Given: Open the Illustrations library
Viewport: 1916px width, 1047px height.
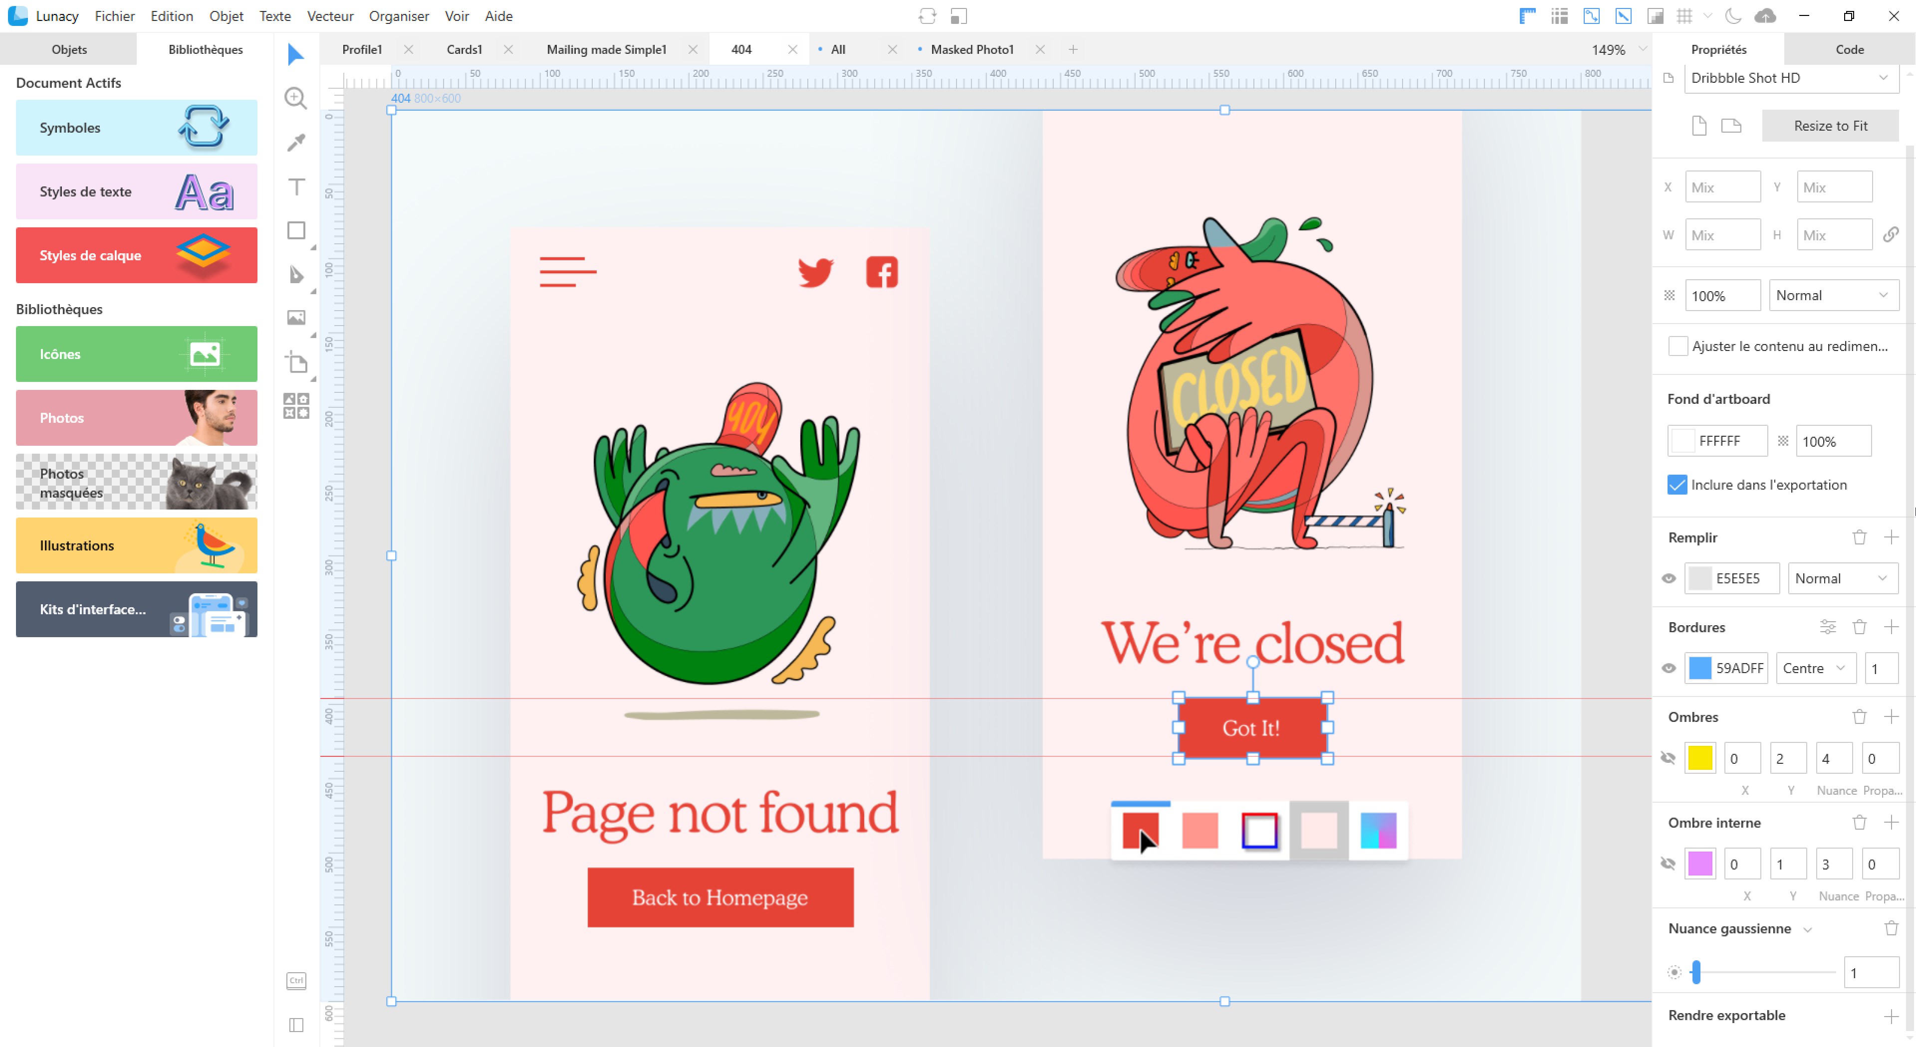Looking at the screenshot, I should click(x=136, y=545).
